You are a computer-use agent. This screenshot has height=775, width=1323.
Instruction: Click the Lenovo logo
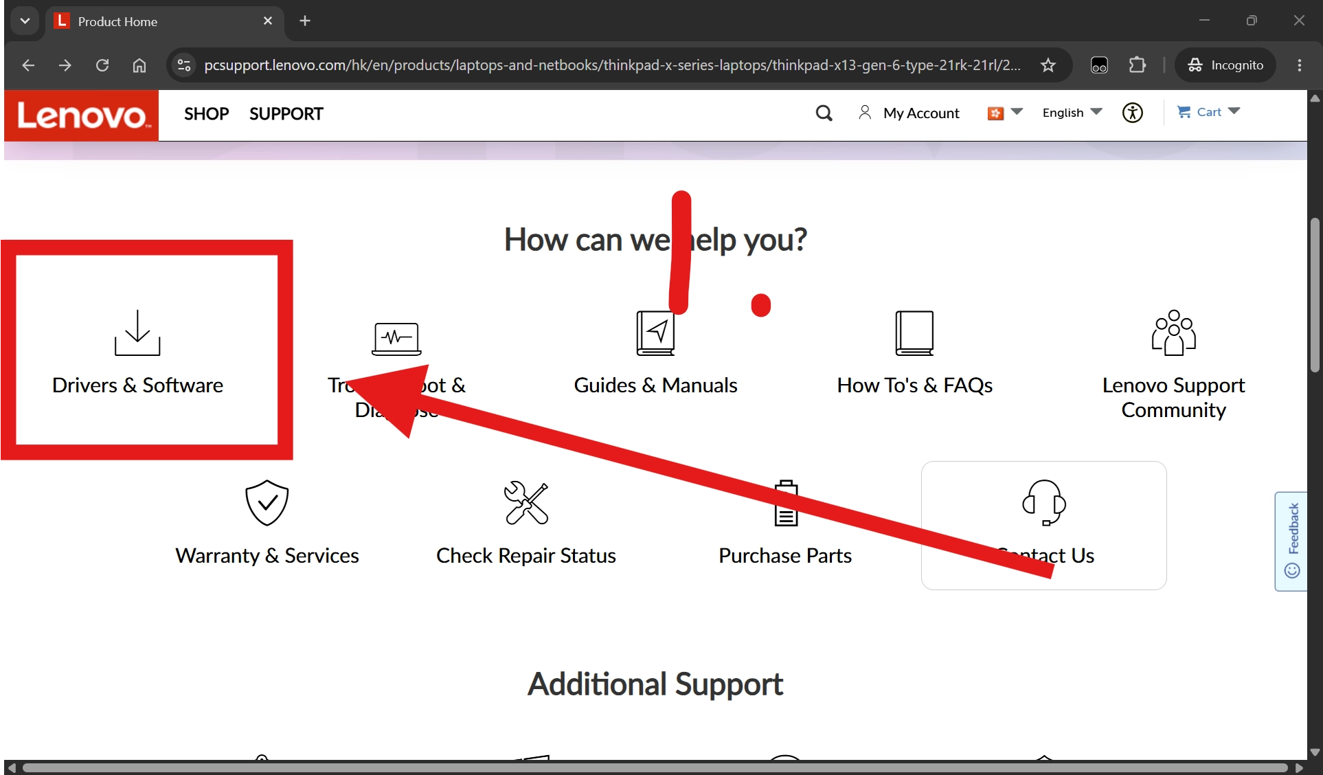pos(81,115)
